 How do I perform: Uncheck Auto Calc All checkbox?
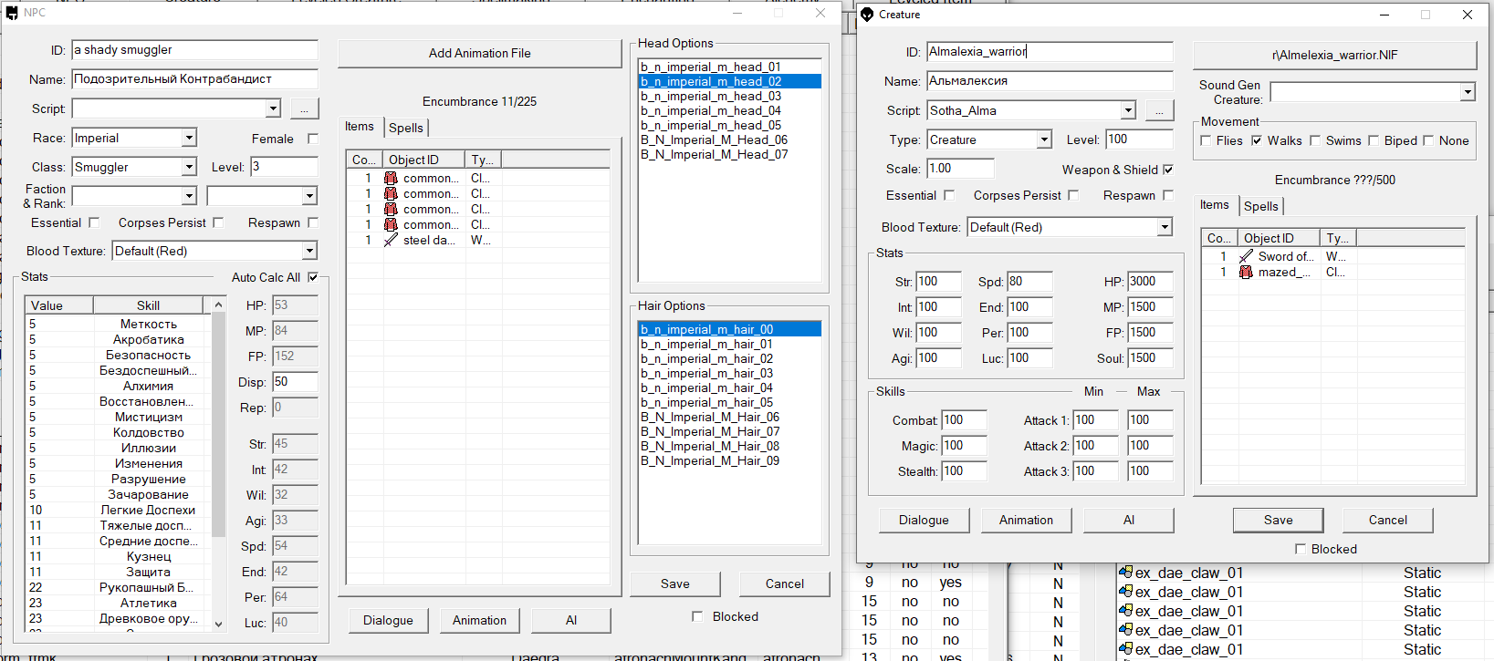tap(313, 277)
